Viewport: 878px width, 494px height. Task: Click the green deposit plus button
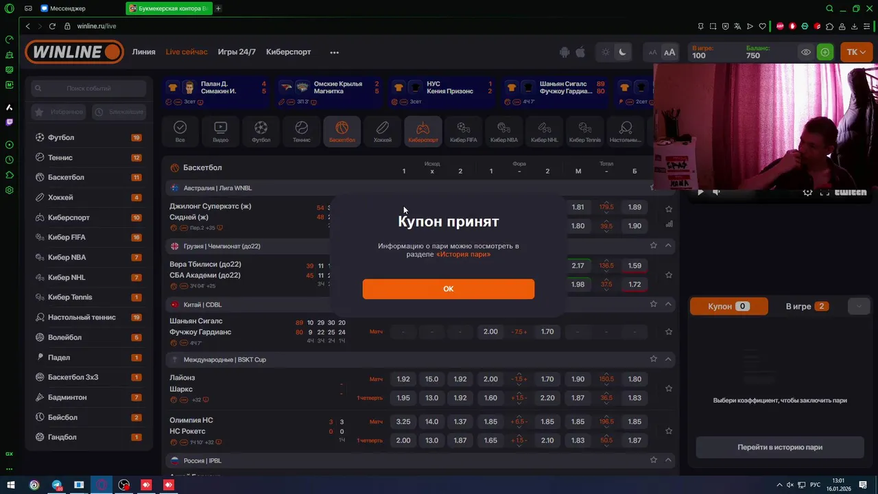coord(825,52)
